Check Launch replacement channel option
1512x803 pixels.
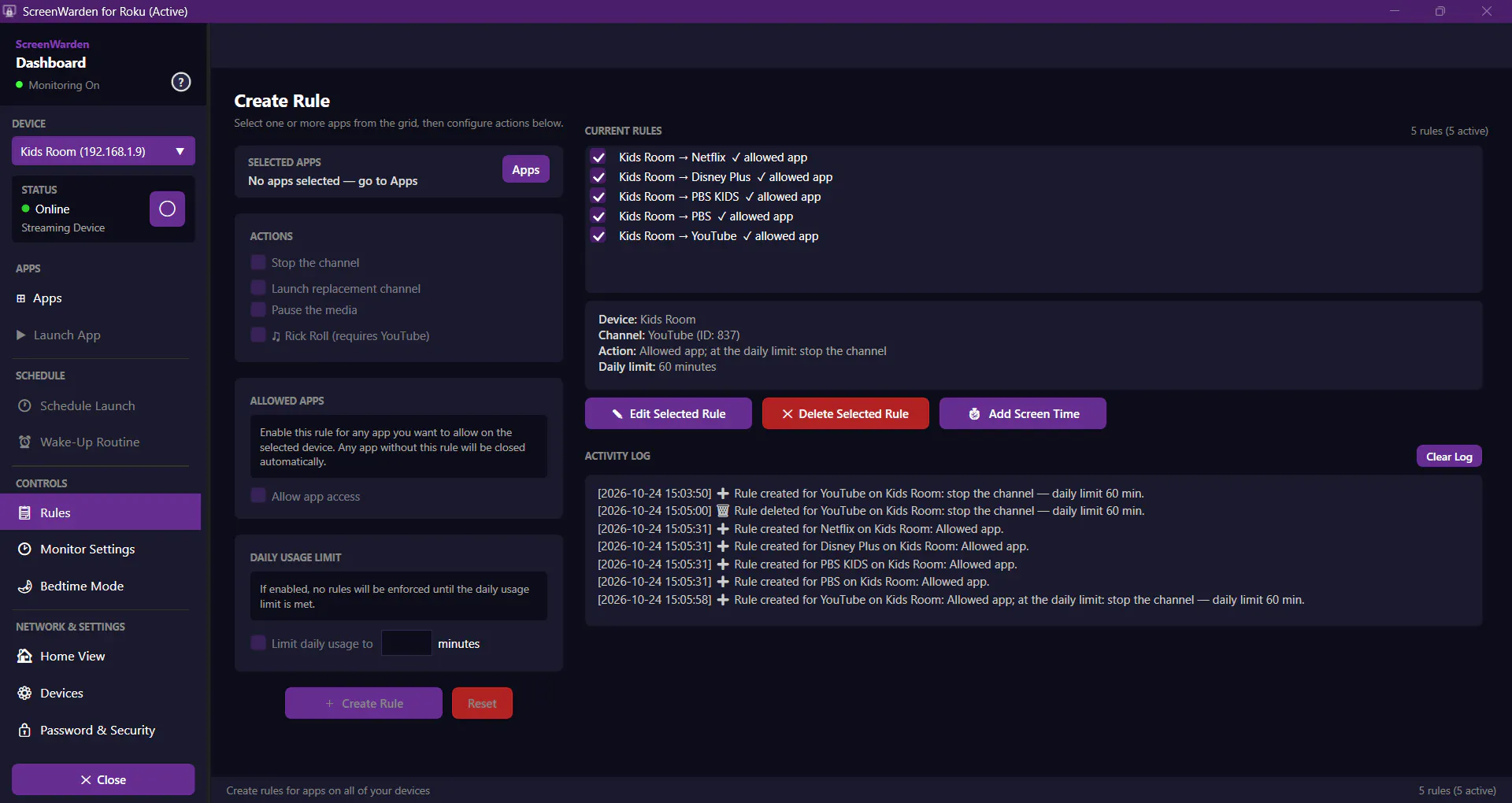click(258, 288)
